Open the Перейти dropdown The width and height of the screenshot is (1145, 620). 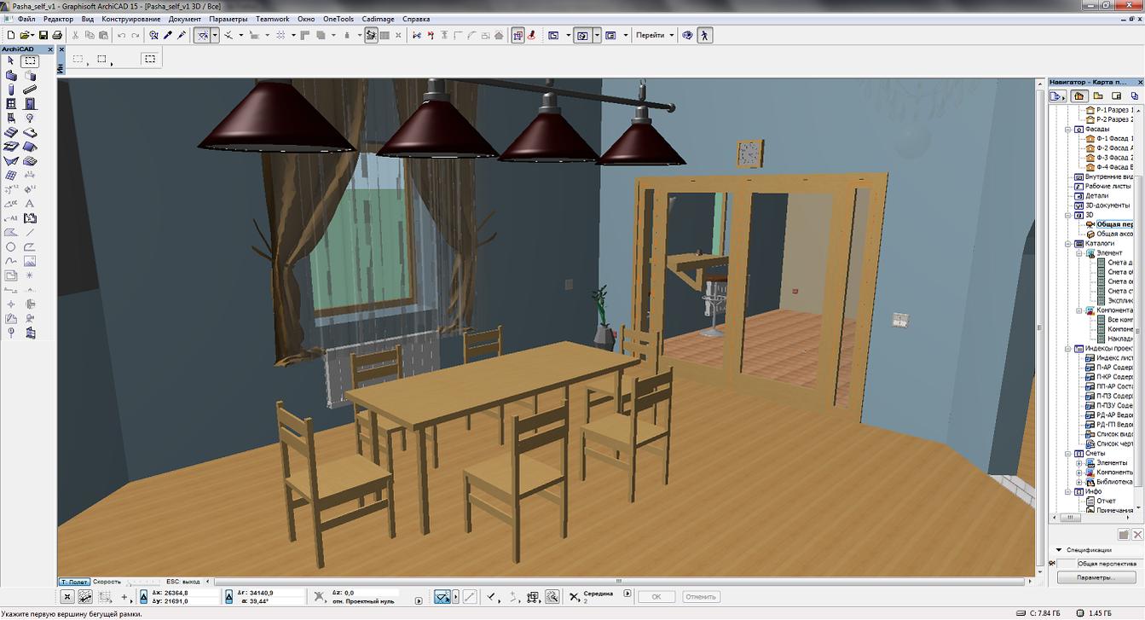point(655,35)
